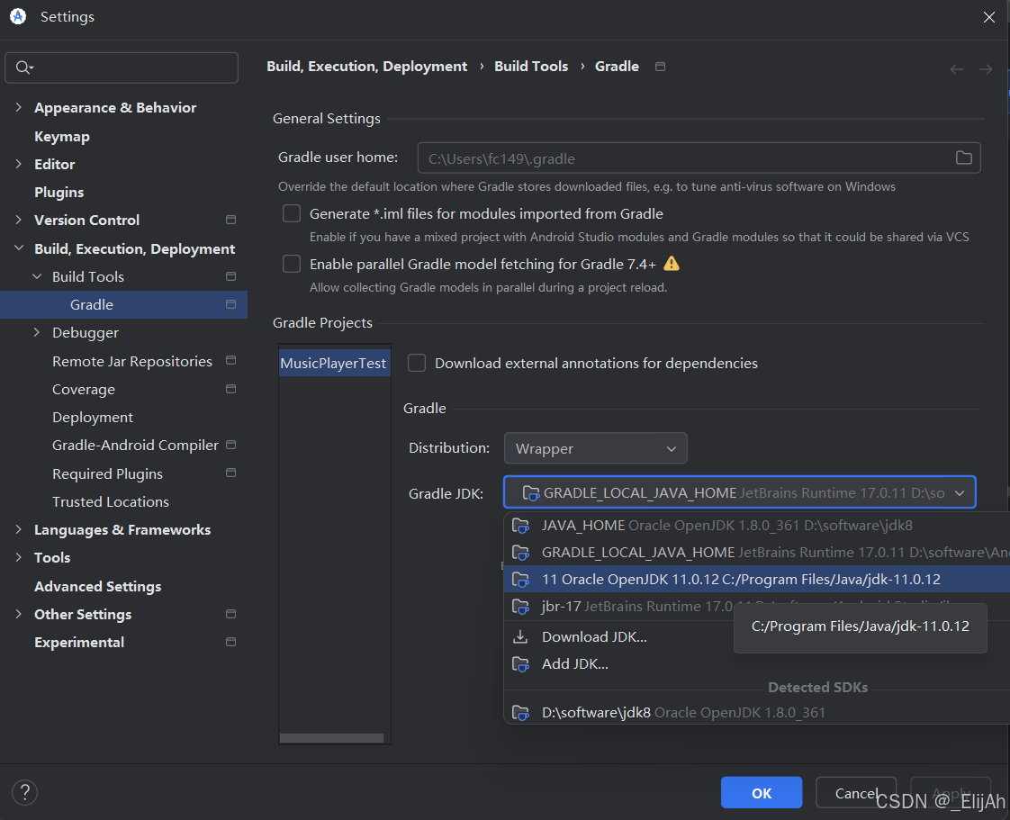Expand the Editor section
1010x820 pixels.
tap(19, 164)
